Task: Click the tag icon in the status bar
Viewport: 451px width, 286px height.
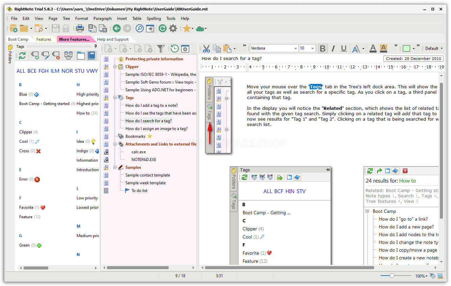Action: (432, 276)
